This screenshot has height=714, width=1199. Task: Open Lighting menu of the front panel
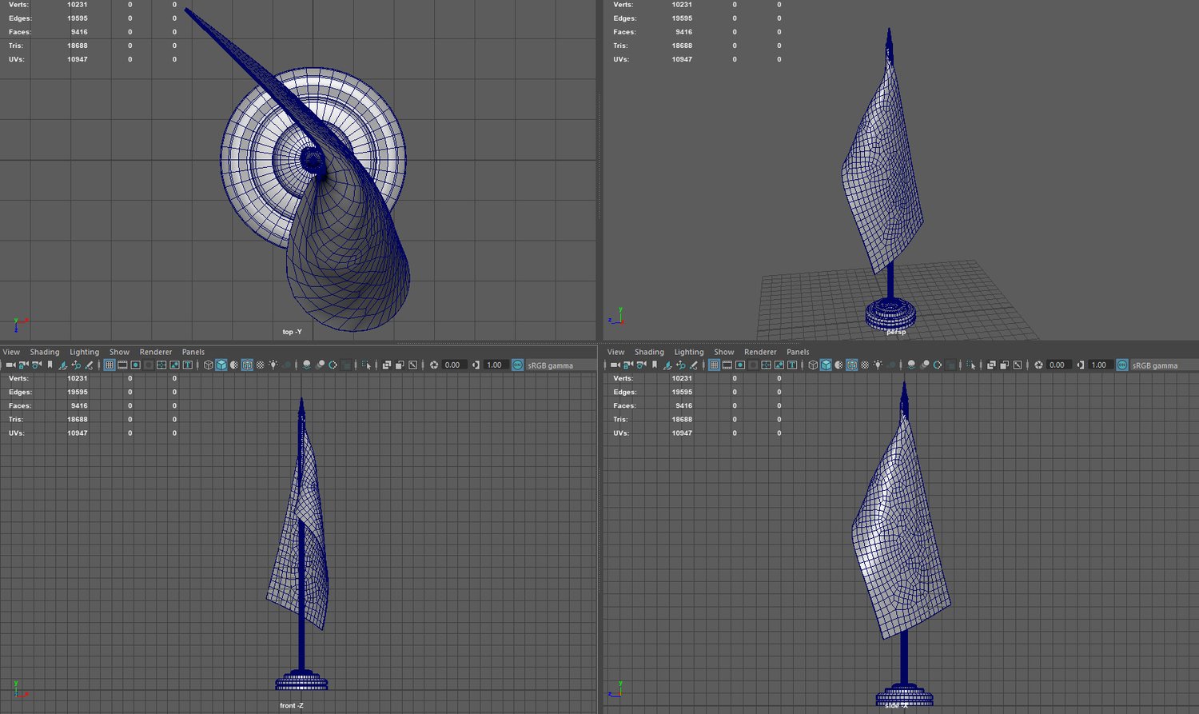coord(85,352)
